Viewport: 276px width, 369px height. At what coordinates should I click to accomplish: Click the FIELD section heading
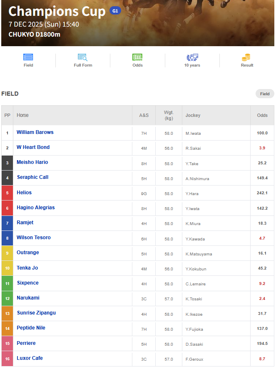(10, 94)
